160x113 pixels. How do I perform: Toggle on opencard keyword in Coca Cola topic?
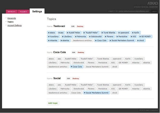[116, 58]
